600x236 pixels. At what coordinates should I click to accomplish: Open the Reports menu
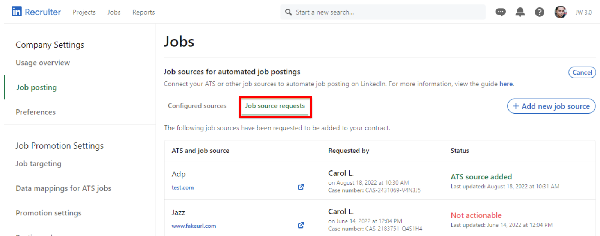click(144, 12)
